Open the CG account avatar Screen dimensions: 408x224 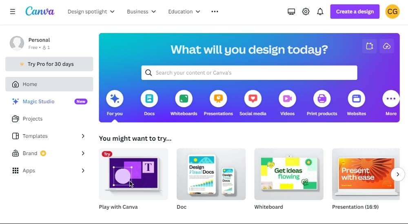pyautogui.click(x=392, y=11)
